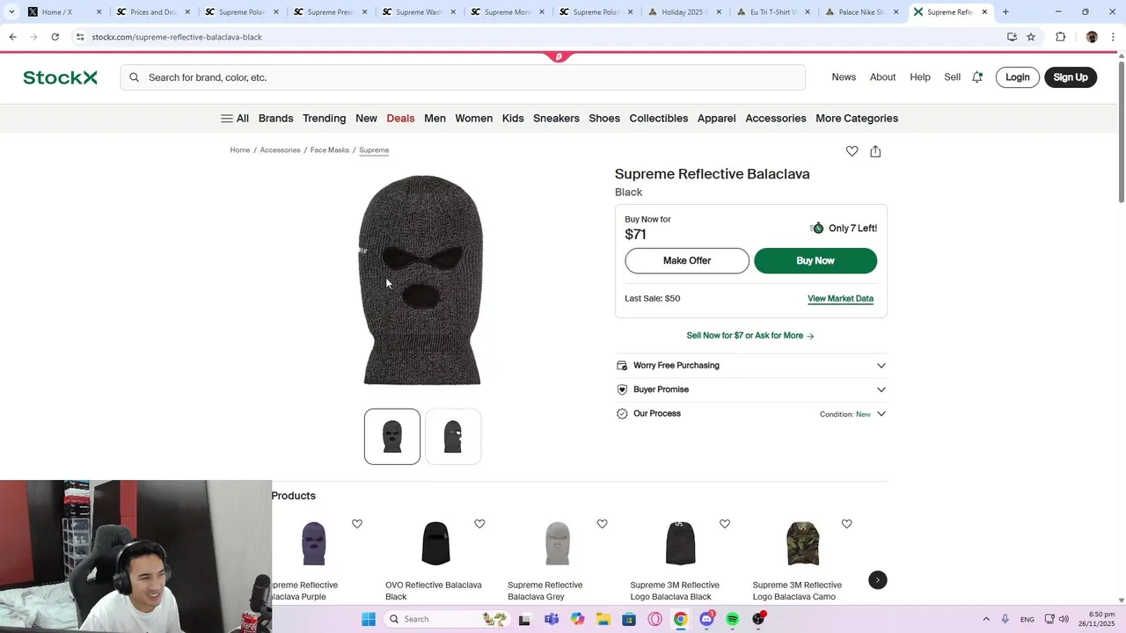Click the Make Offer button

point(687,261)
